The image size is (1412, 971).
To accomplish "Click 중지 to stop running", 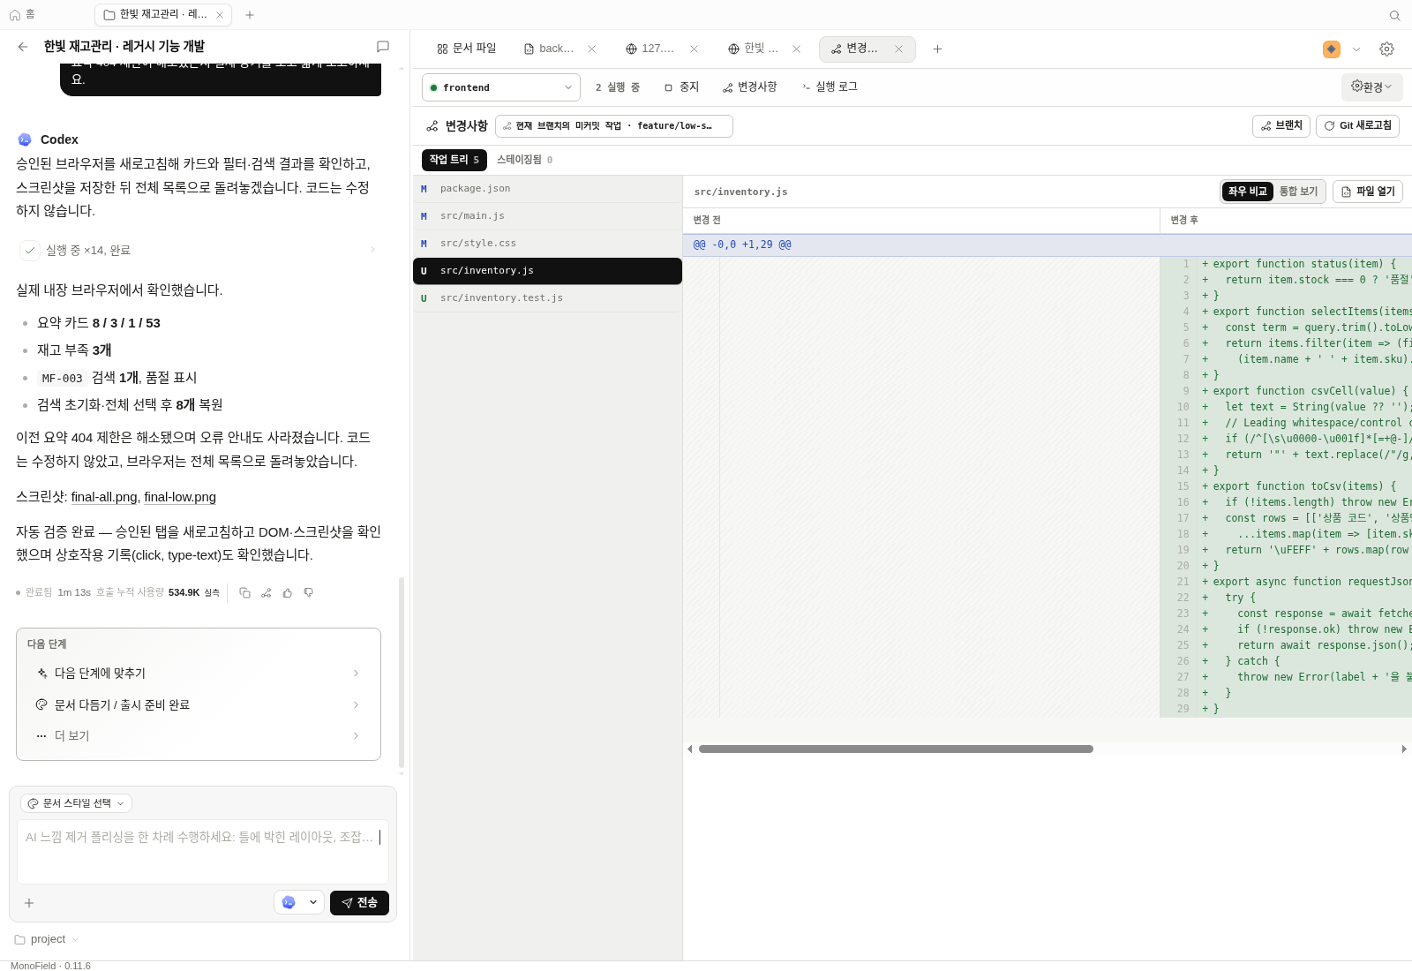I will (x=681, y=87).
